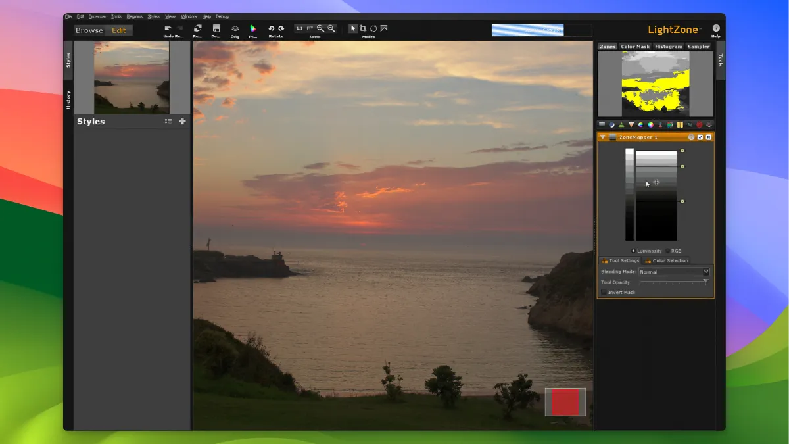
Task: Enable the Invert Mask checkbox
Action: click(x=604, y=292)
